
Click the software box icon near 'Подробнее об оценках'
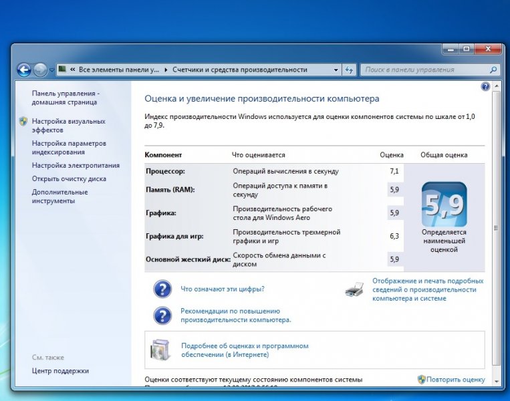(x=161, y=350)
